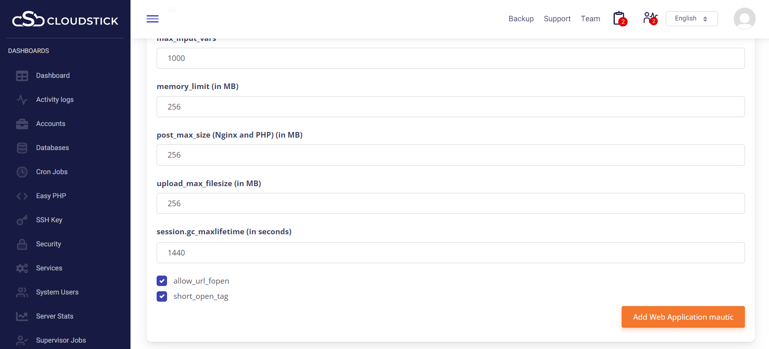Click the memory_limit input field
769x349 pixels.
(450, 107)
